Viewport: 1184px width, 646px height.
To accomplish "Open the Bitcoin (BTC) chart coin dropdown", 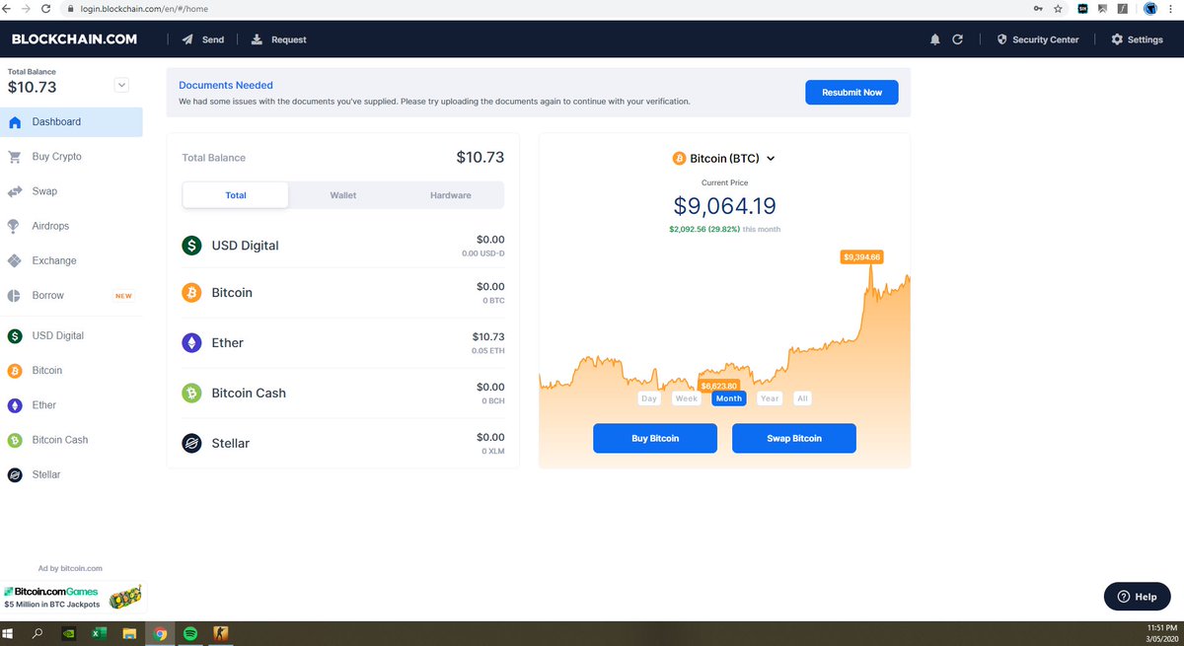I will click(724, 158).
